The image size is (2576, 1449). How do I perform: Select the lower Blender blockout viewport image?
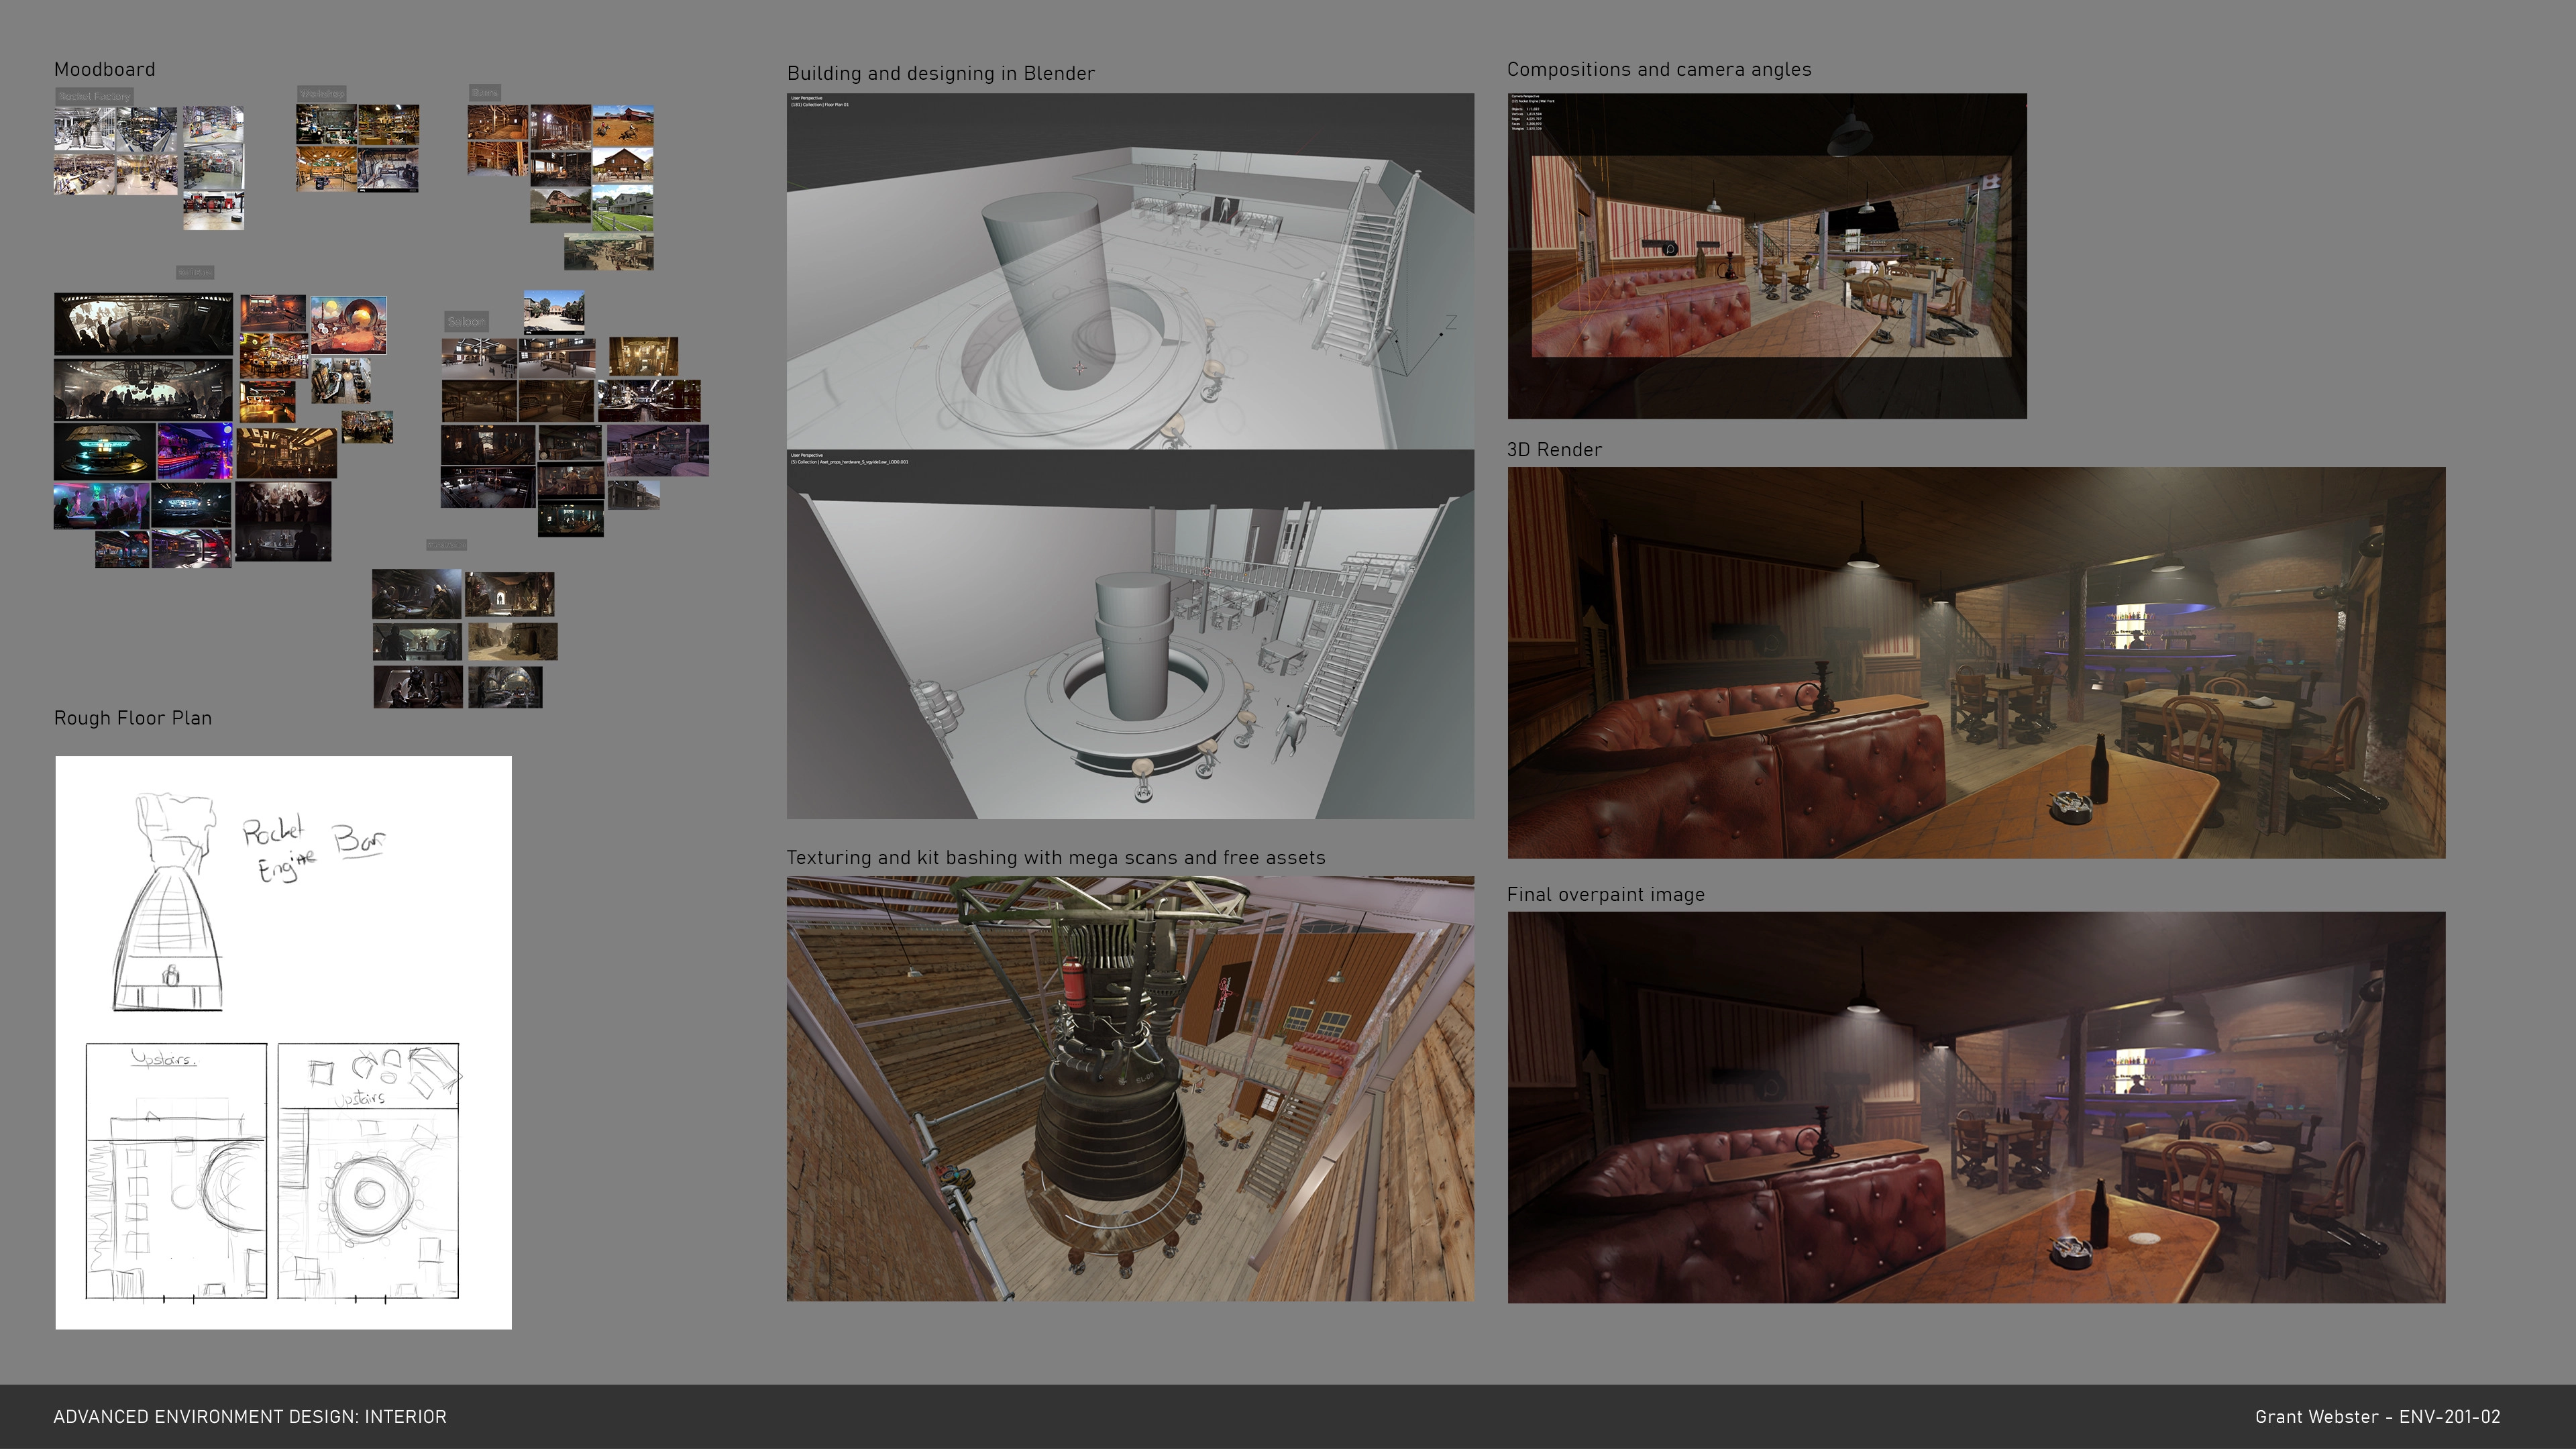[x=1129, y=634]
